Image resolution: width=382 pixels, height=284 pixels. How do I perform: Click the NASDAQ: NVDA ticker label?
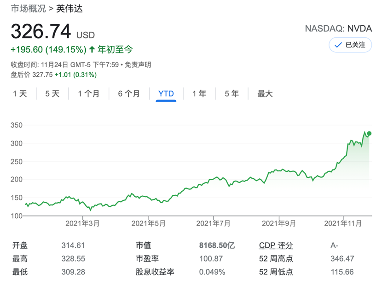tap(338, 28)
